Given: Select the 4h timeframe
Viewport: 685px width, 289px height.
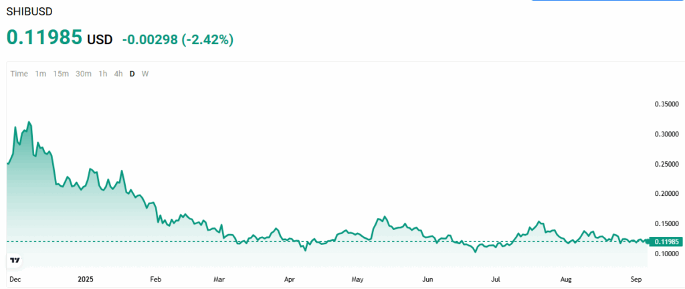Looking at the screenshot, I should pyautogui.click(x=118, y=74).
